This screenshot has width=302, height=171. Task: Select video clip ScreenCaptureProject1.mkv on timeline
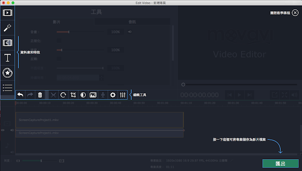(x=100, y=120)
